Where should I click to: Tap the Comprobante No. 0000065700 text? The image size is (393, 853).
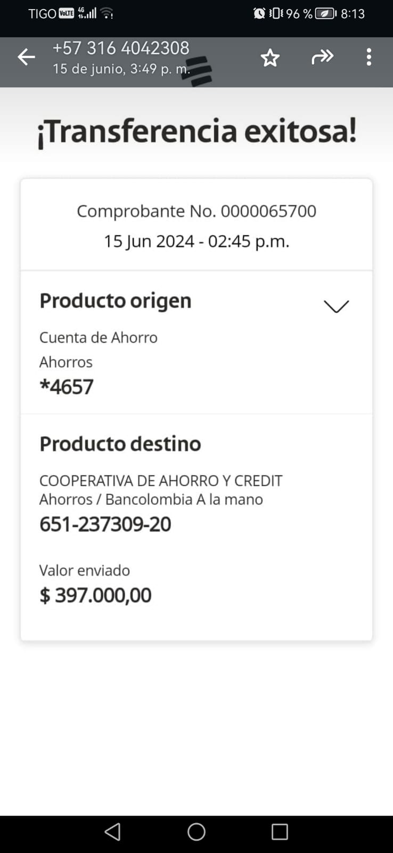click(x=196, y=211)
